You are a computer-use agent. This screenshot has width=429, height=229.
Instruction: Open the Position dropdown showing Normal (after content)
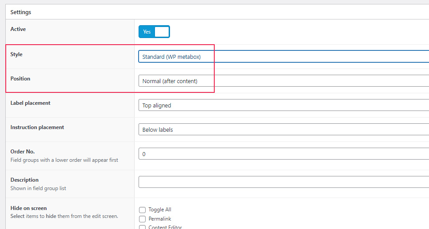(x=284, y=81)
